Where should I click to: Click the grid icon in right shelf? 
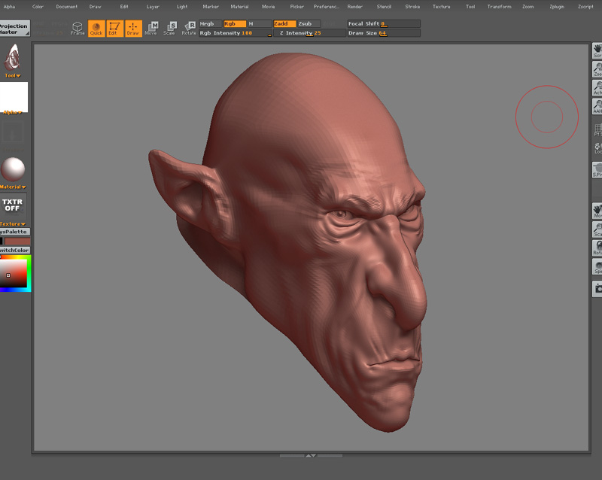[597, 130]
